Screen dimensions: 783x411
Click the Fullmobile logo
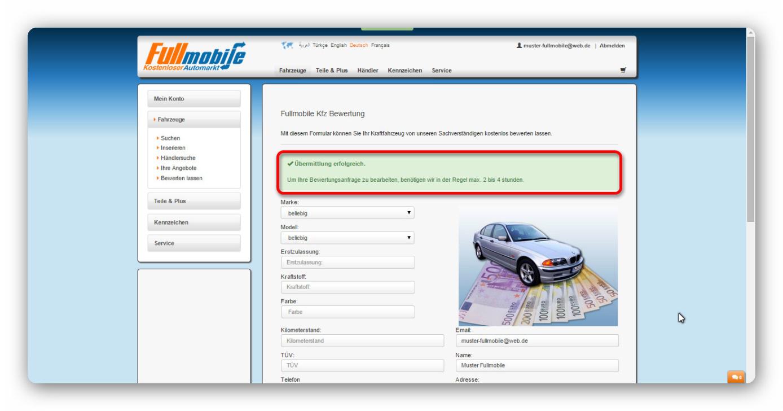195,58
